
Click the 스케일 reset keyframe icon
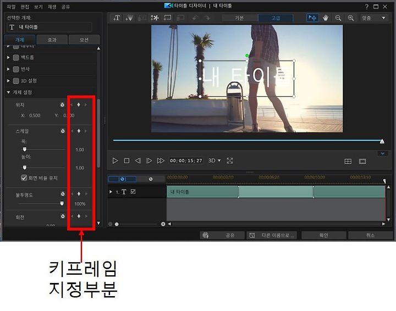pyautogui.click(x=63, y=131)
